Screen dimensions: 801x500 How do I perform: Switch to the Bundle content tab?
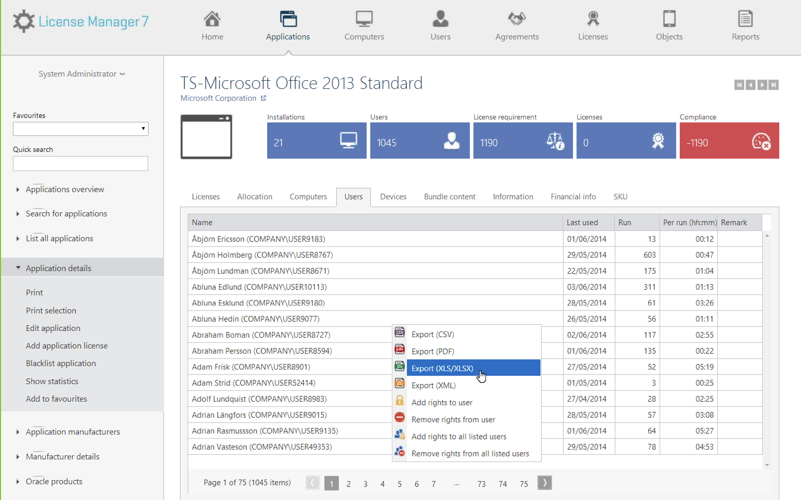point(449,197)
